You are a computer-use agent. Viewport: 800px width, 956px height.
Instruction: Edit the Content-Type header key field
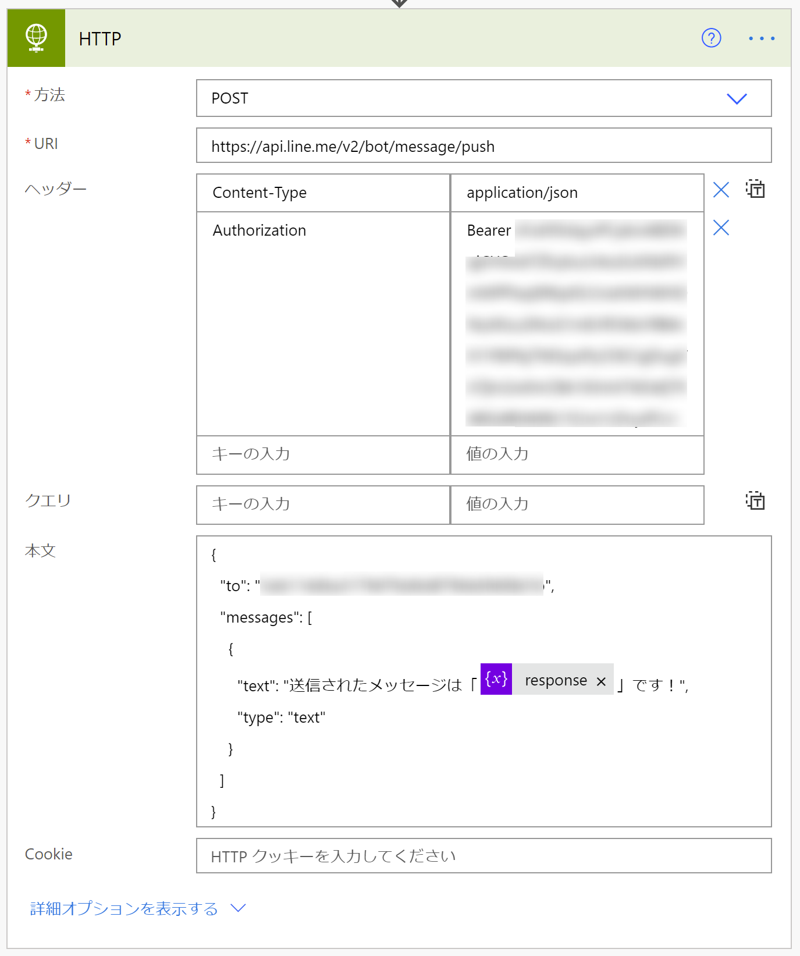pos(323,193)
